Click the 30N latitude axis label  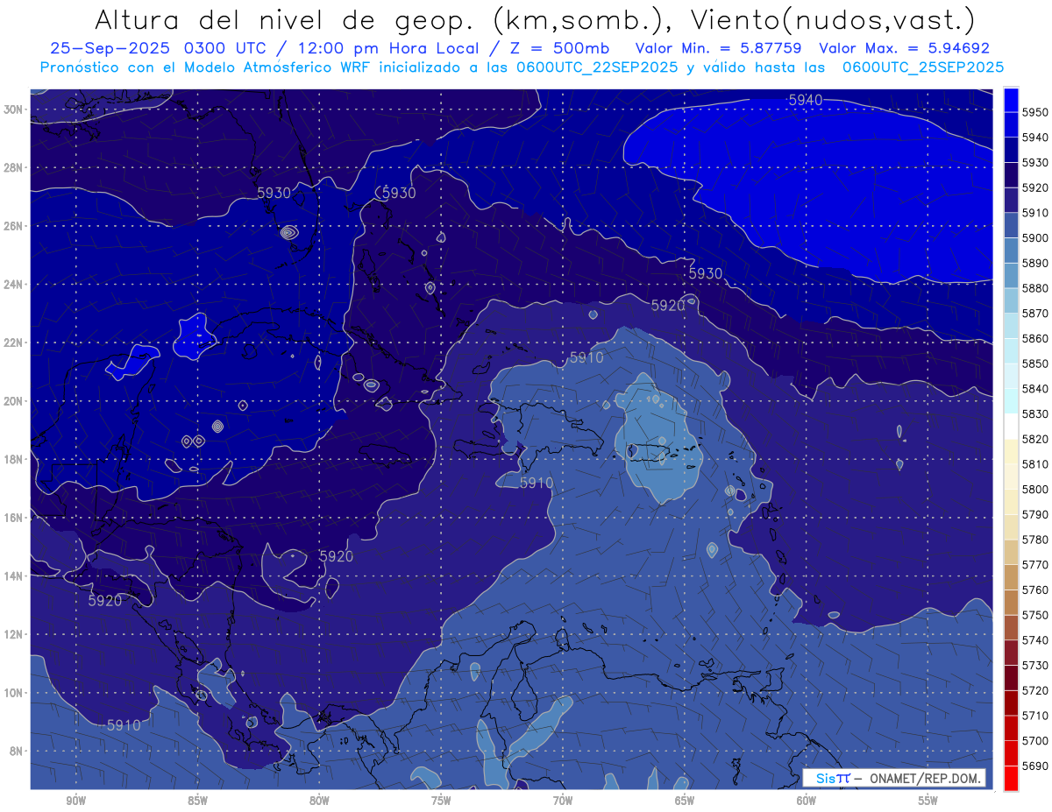[14, 109]
